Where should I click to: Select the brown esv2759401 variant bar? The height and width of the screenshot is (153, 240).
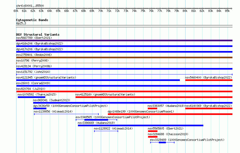tap(124, 57)
